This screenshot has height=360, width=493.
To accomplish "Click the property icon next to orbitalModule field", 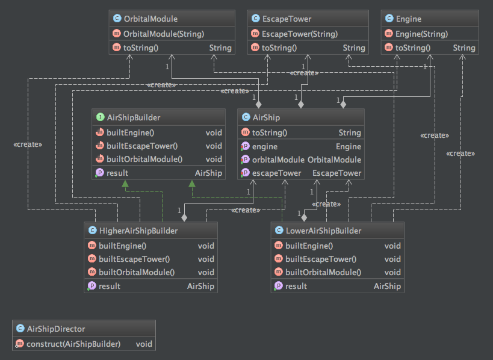I will pos(245,160).
